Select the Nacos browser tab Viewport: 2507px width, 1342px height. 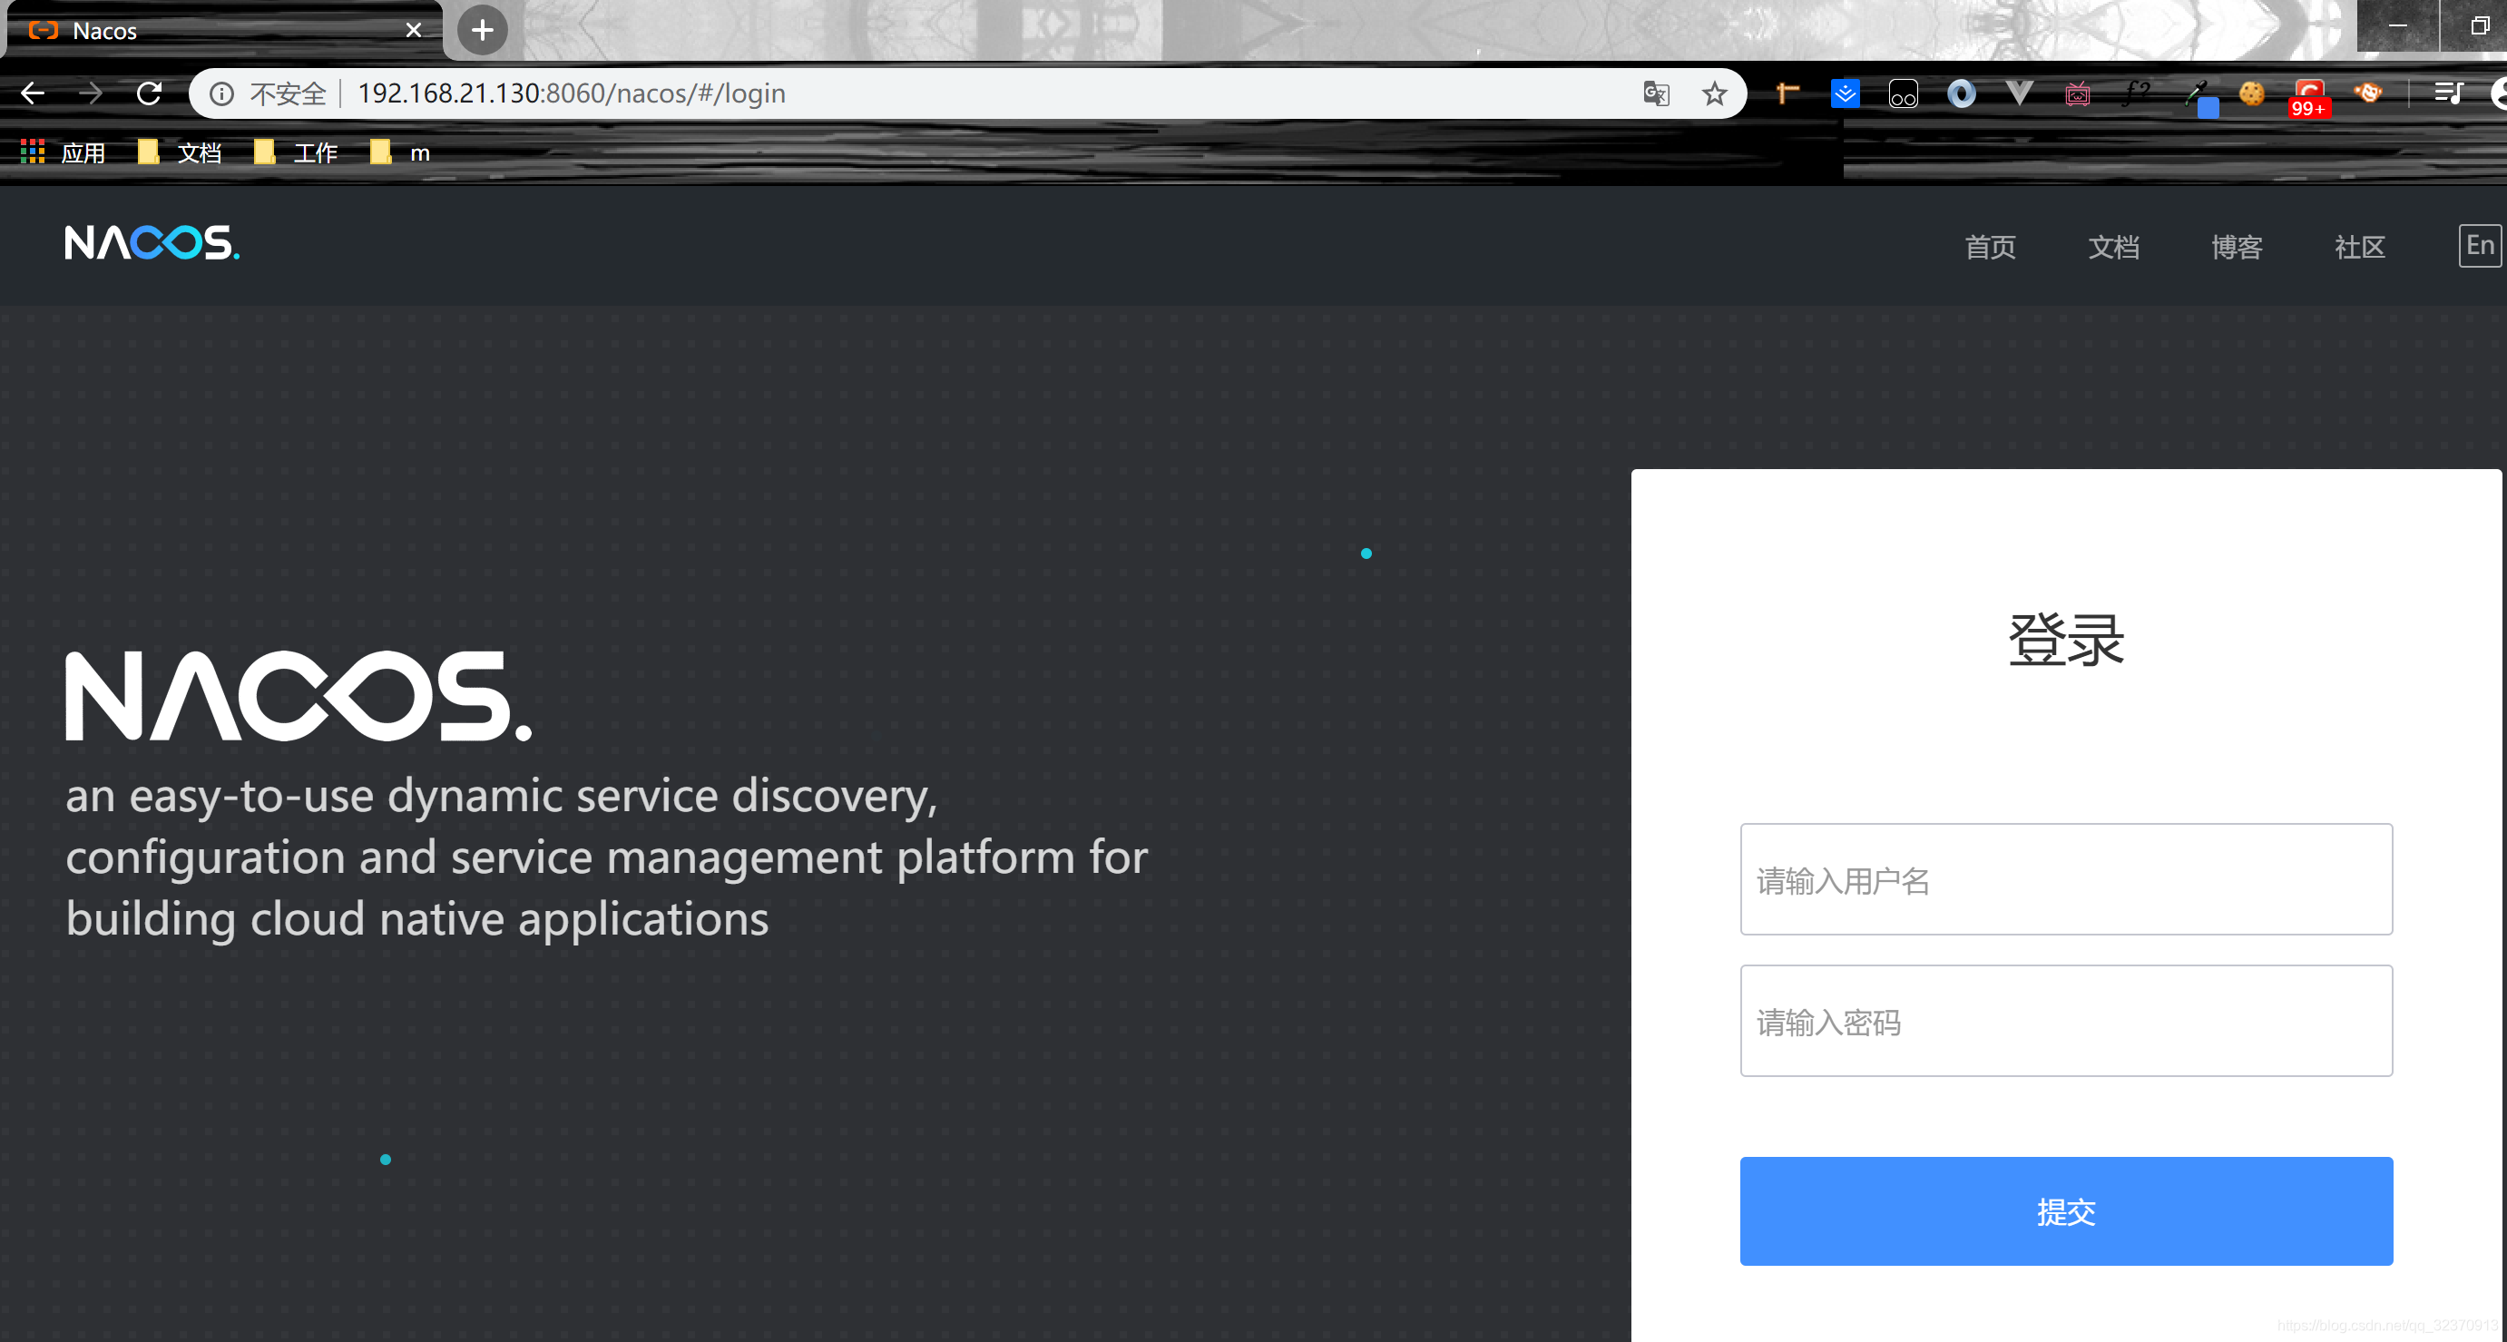(224, 30)
